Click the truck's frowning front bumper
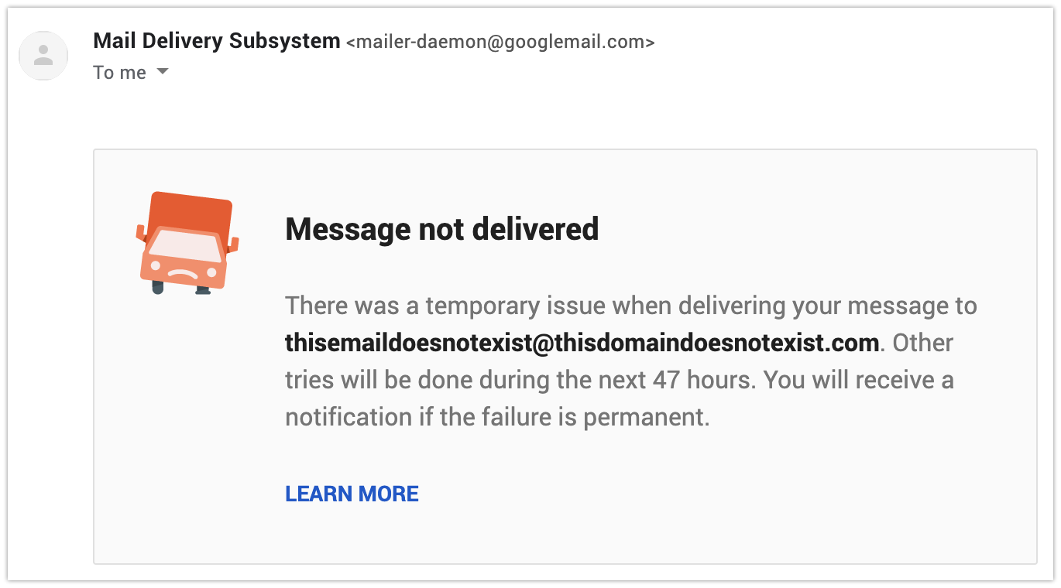This screenshot has height=588, width=1061. pos(183,274)
